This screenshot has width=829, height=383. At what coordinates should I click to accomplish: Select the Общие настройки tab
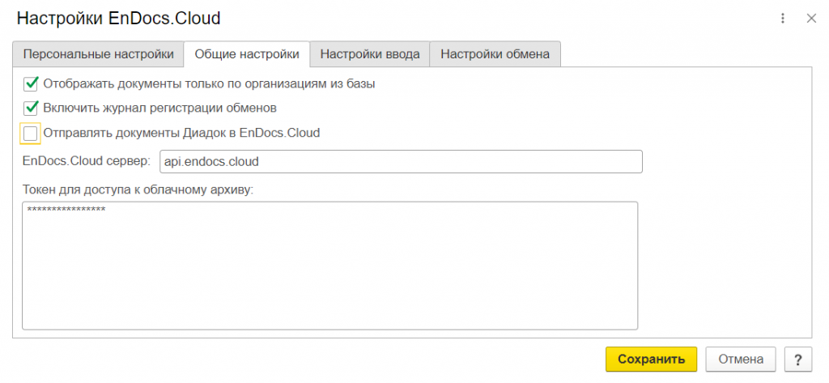(x=247, y=54)
